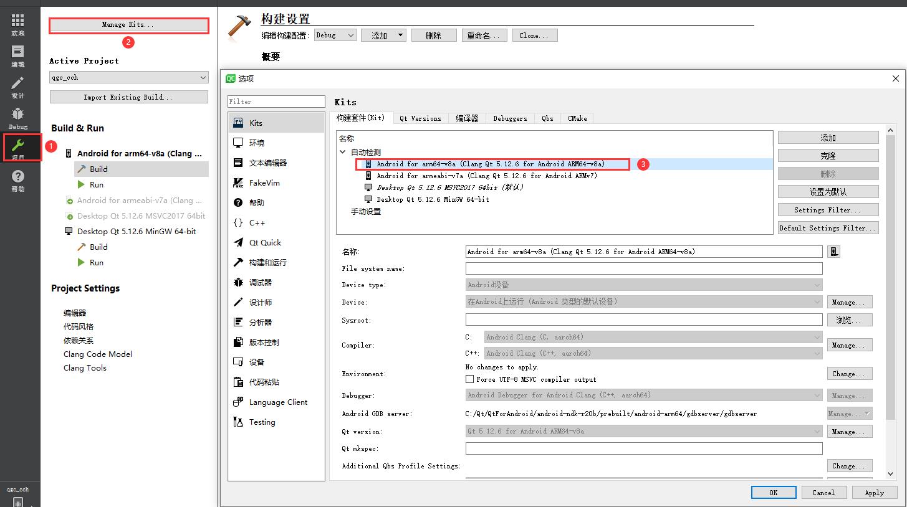
Task: Open the Active Project qgc_cch dropdown
Action: [x=128, y=77]
